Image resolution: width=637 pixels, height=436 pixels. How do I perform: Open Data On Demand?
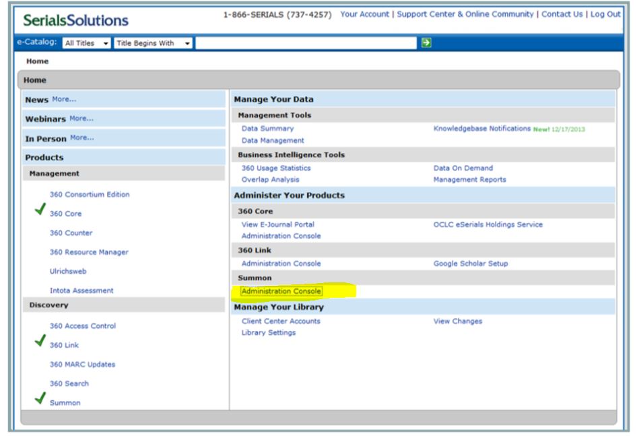click(463, 168)
